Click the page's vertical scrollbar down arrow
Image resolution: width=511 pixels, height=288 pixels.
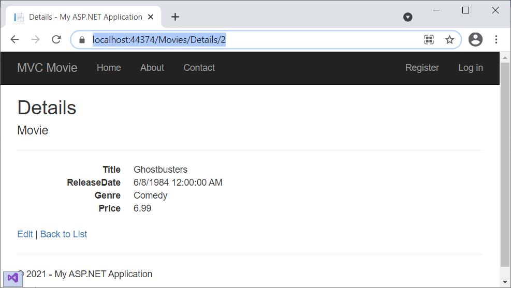[505, 282]
